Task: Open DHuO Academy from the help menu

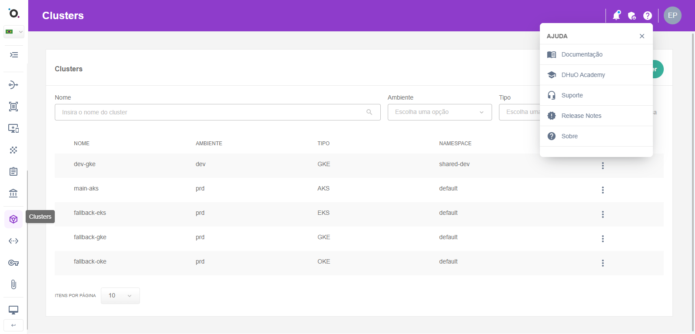Action: 596,75
